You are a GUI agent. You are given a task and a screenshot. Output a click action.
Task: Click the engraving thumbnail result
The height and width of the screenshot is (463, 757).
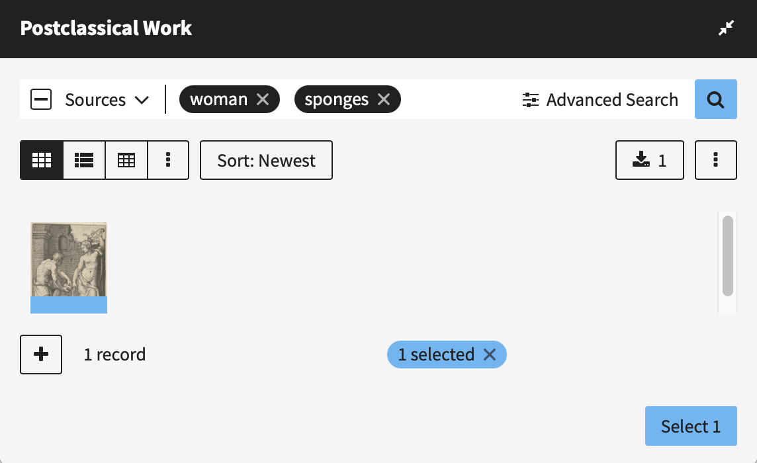(x=69, y=261)
